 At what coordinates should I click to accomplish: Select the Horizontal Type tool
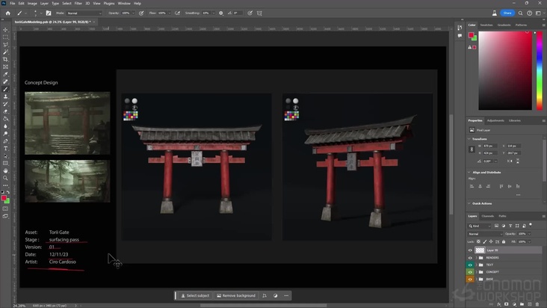pos(5,149)
